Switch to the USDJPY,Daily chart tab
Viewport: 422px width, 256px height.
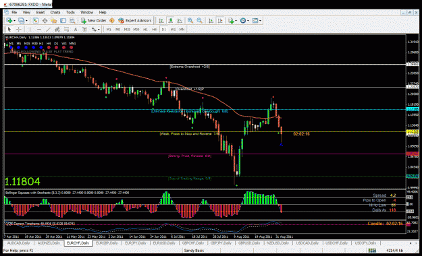365,243
